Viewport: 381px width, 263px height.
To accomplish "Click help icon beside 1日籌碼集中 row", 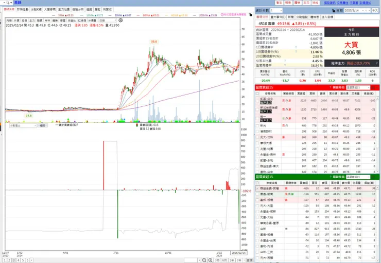I will pyautogui.click(x=296, y=47).
